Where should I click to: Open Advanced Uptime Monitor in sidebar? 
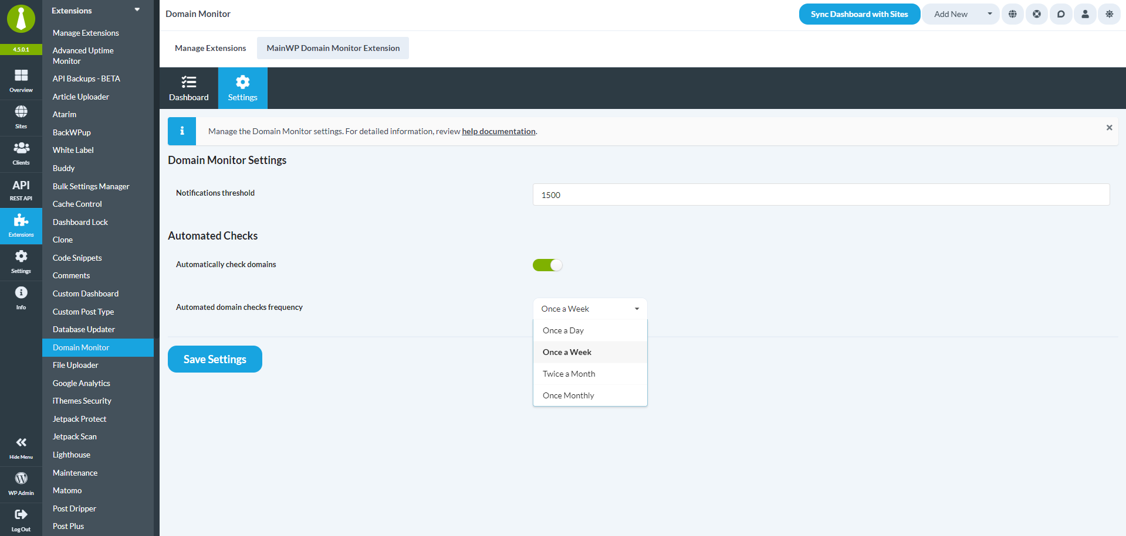coord(83,56)
